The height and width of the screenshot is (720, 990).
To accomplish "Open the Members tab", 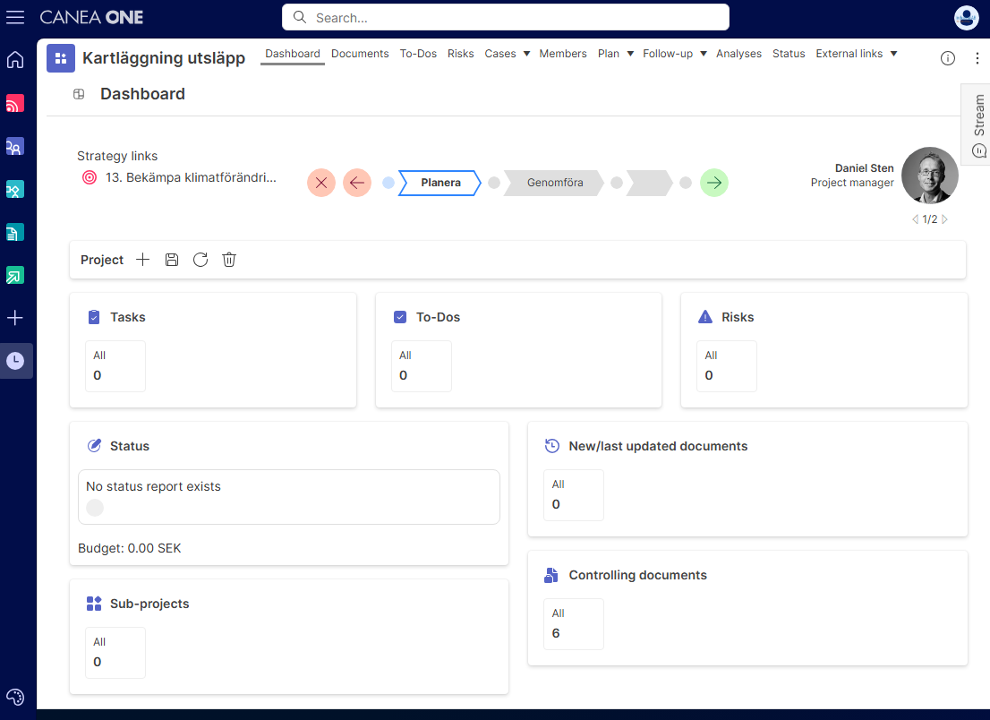I will coord(562,54).
